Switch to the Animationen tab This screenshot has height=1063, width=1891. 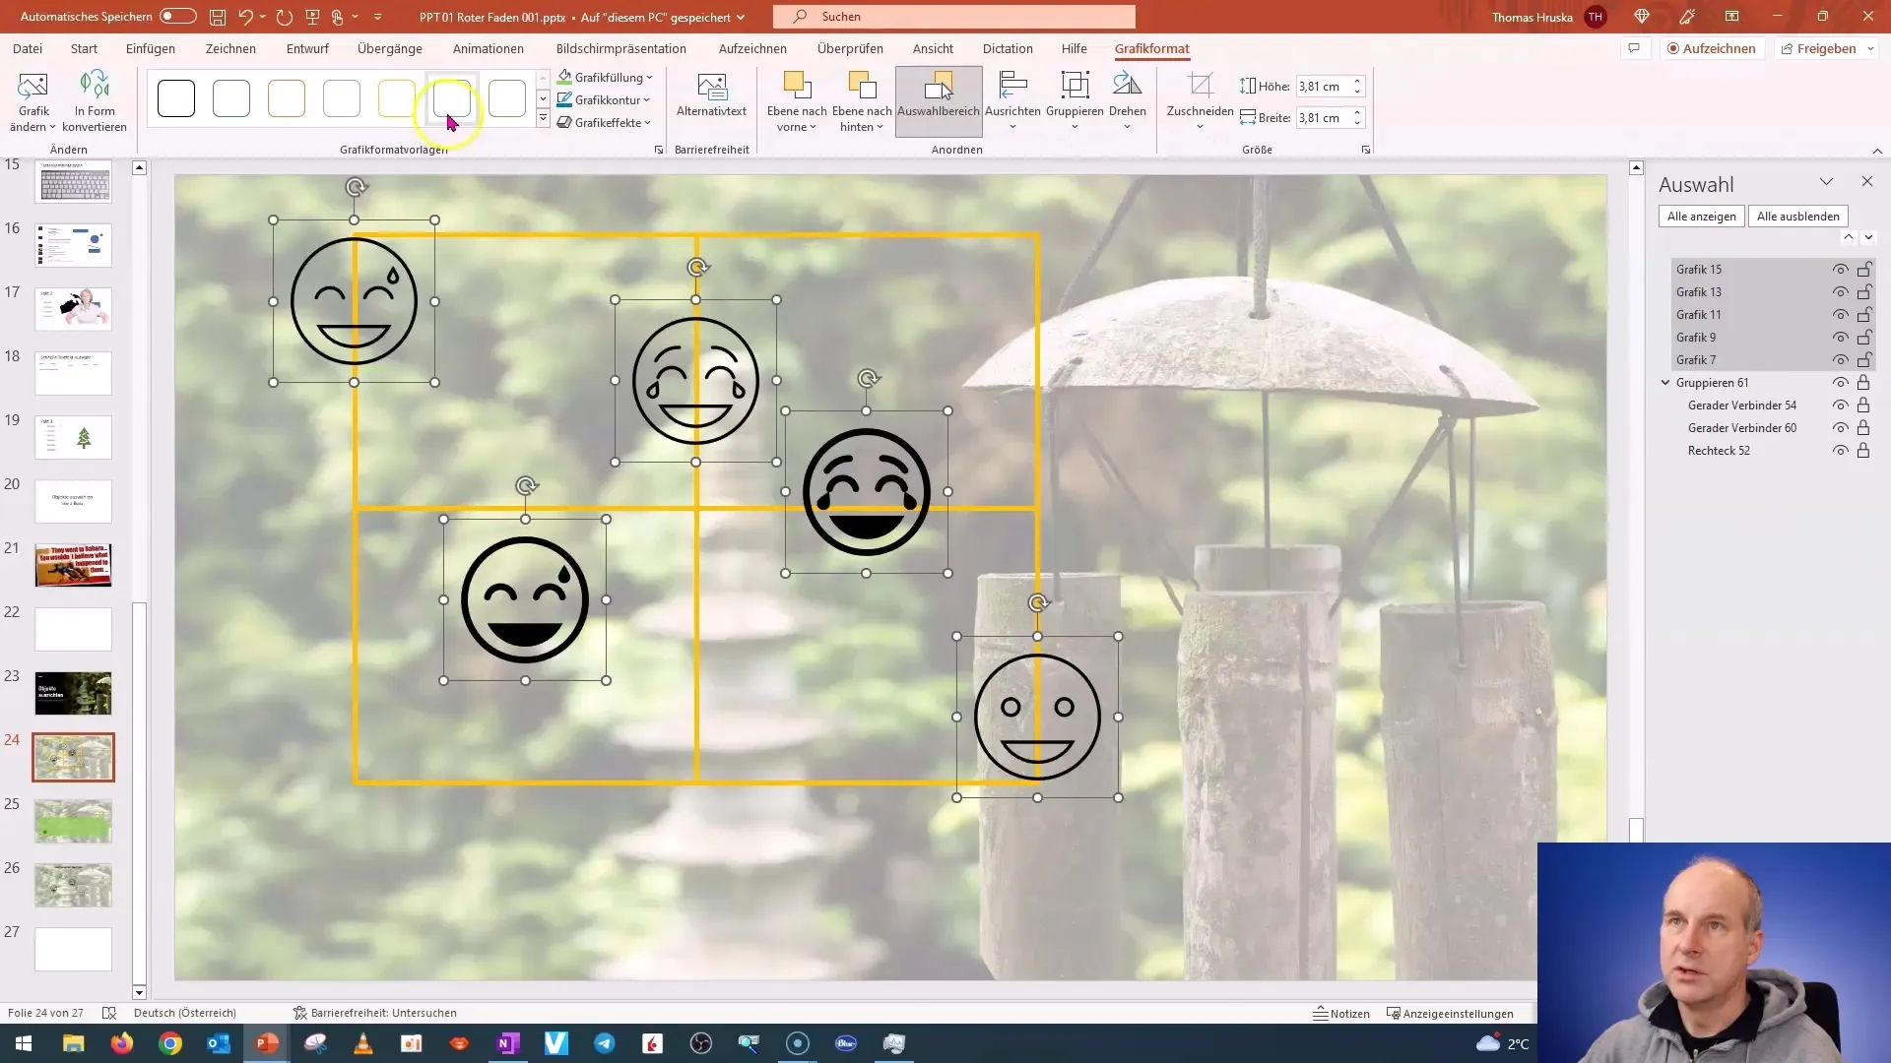[489, 48]
